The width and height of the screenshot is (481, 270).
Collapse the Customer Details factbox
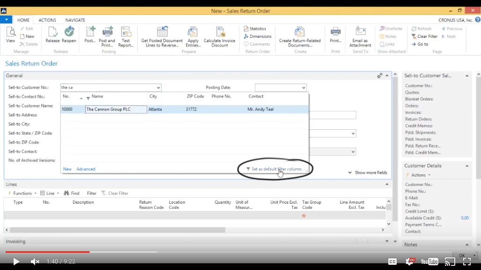[x=467, y=166]
